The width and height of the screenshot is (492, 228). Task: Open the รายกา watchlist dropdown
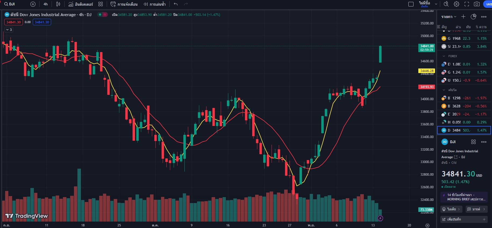coord(449,17)
